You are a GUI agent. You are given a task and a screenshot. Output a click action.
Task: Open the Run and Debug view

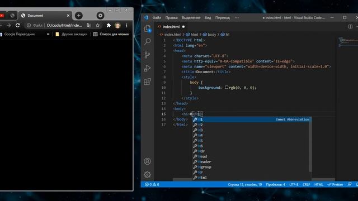pyautogui.click(x=148, y=68)
